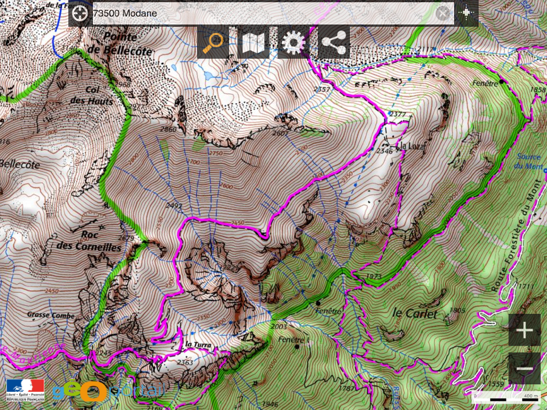Click the share icon

pos(333,42)
